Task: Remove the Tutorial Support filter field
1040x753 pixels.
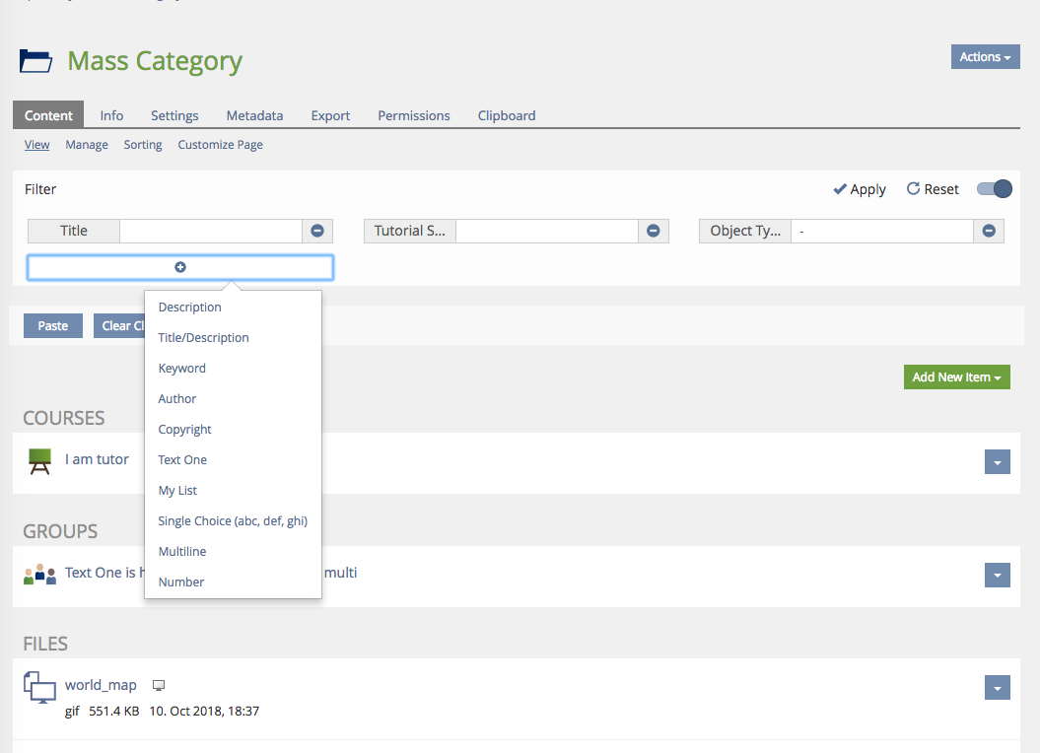Action: click(653, 231)
